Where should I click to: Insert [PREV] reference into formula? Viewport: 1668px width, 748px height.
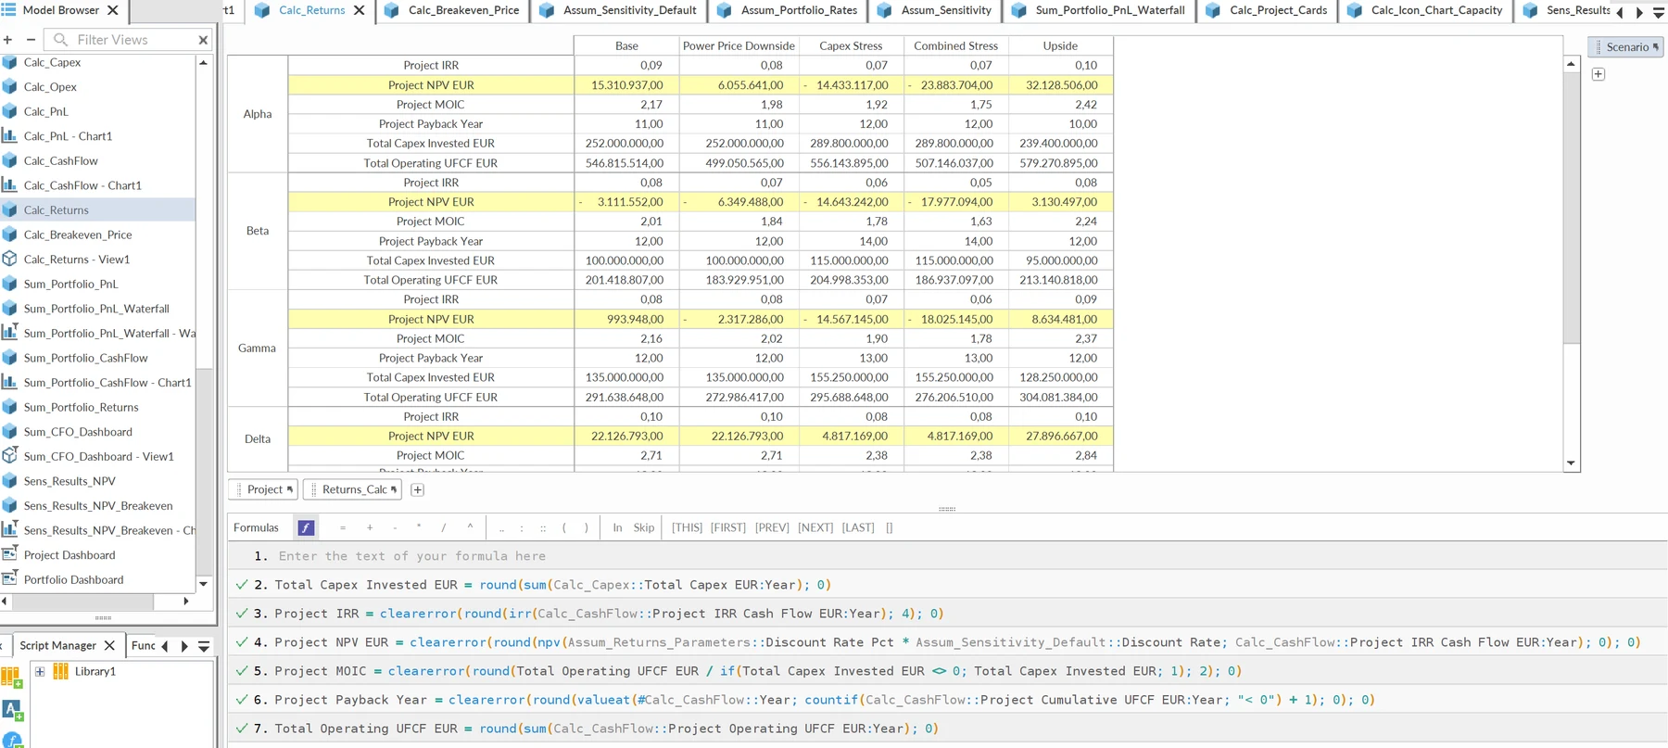(x=772, y=527)
